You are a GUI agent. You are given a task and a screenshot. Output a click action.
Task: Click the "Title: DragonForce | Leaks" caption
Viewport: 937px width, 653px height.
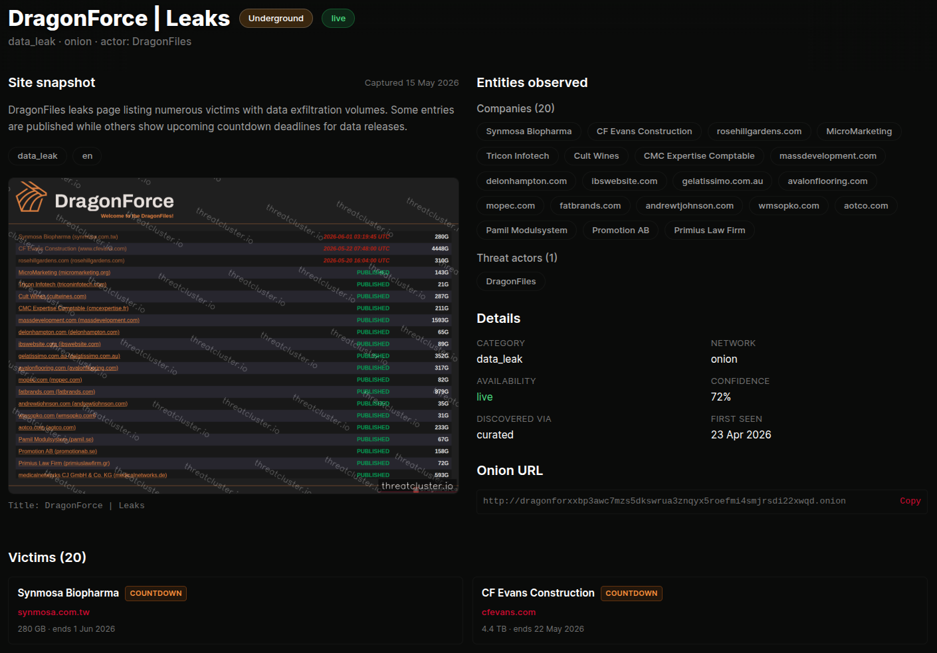coord(76,506)
